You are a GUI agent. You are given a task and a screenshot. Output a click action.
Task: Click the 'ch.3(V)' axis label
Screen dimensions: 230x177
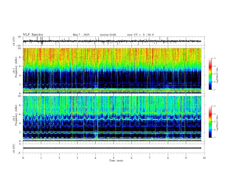pos(14,148)
